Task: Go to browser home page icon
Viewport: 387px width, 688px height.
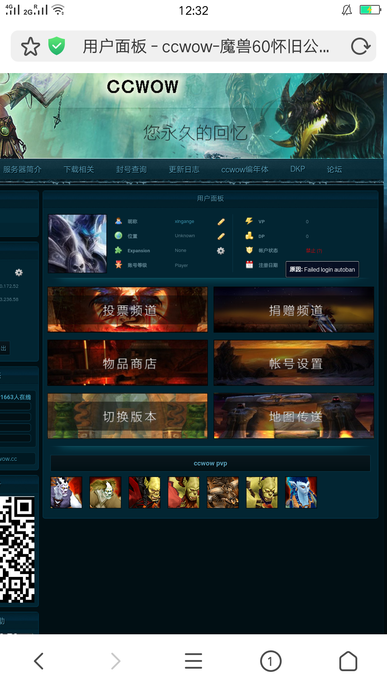Action: click(348, 661)
